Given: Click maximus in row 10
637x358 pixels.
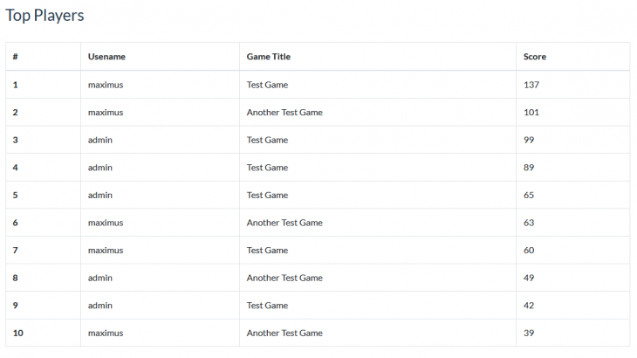Looking at the screenshot, I should pyautogui.click(x=106, y=333).
